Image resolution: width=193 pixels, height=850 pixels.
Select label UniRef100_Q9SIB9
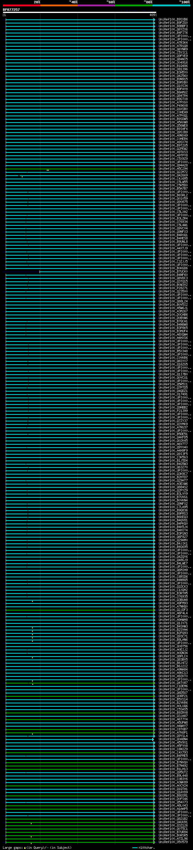click(173, 132)
